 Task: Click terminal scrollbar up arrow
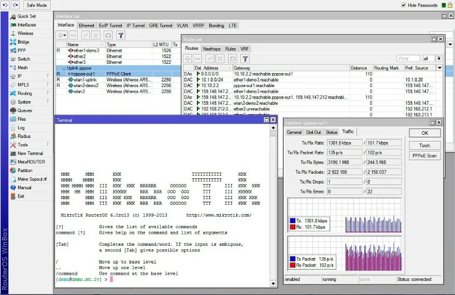pyautogui.click(x=273, y=128)
